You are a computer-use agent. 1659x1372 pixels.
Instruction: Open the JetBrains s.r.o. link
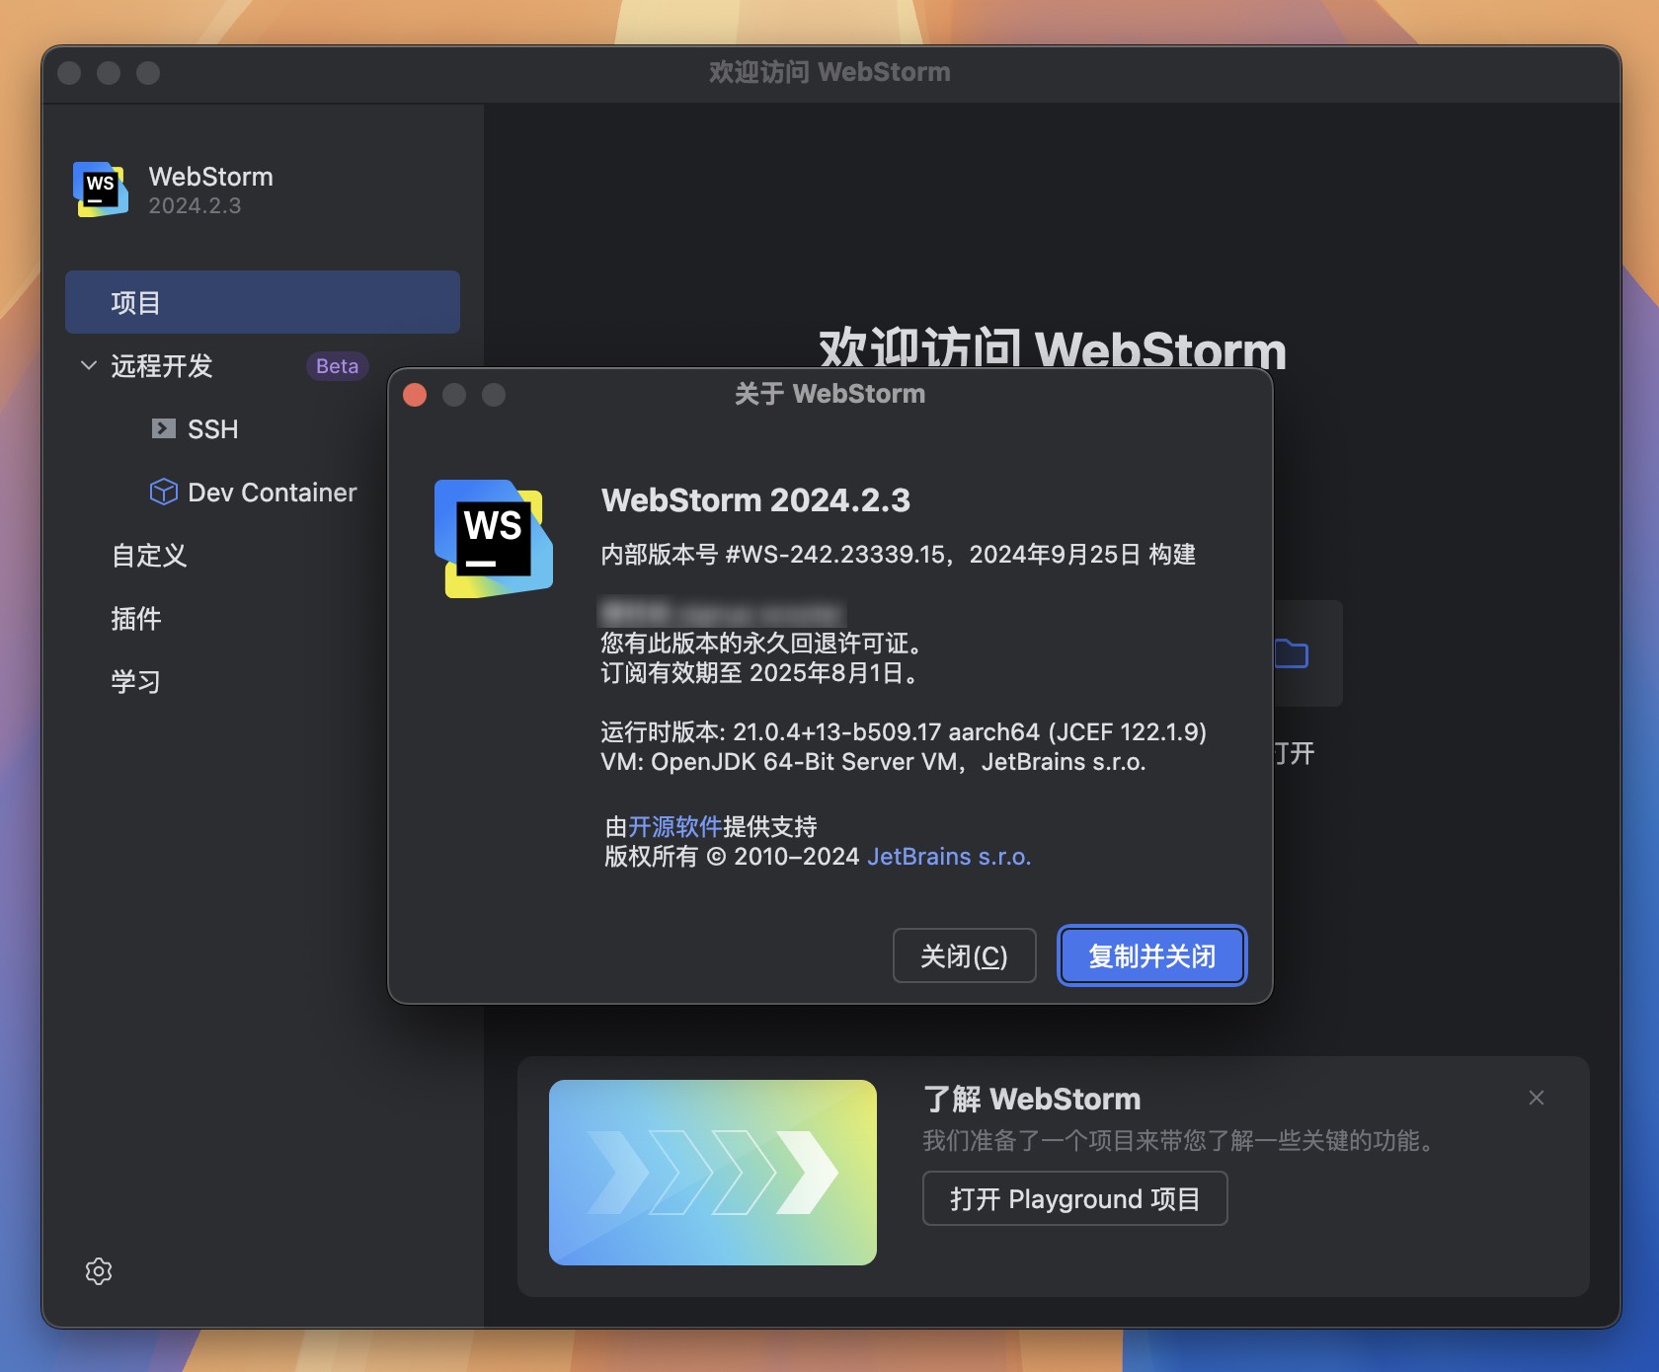pyautogui.click(x=949, y=856)
